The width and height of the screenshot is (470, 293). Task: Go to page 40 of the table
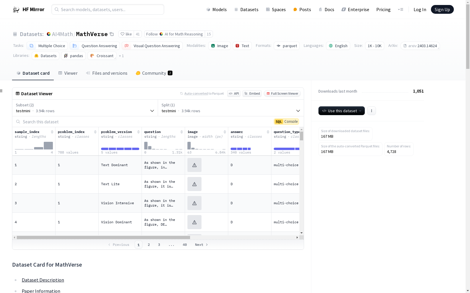[185, 245]
